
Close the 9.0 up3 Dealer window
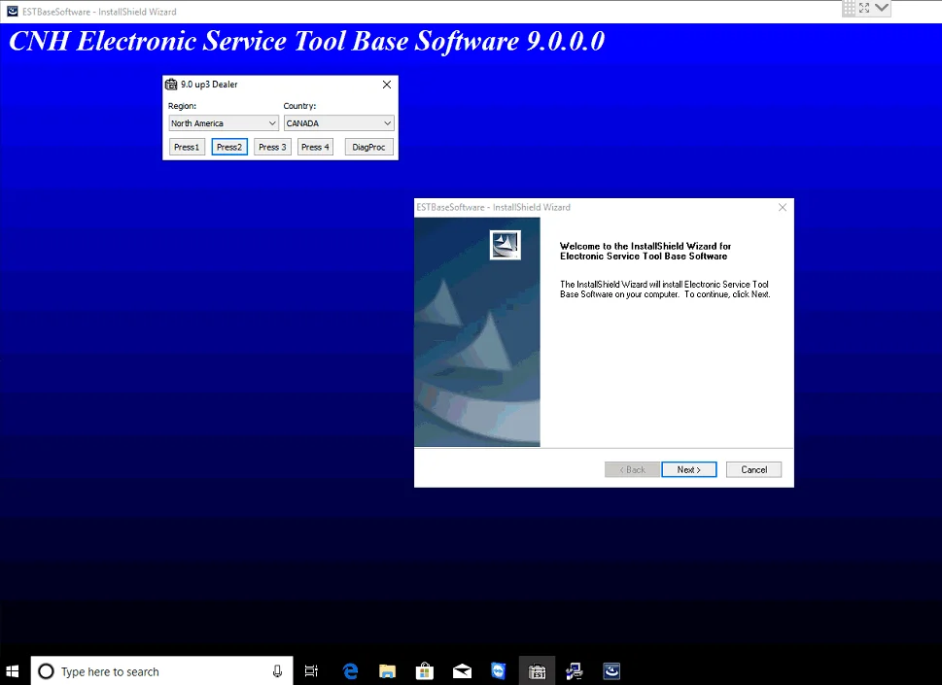(387, 85)
